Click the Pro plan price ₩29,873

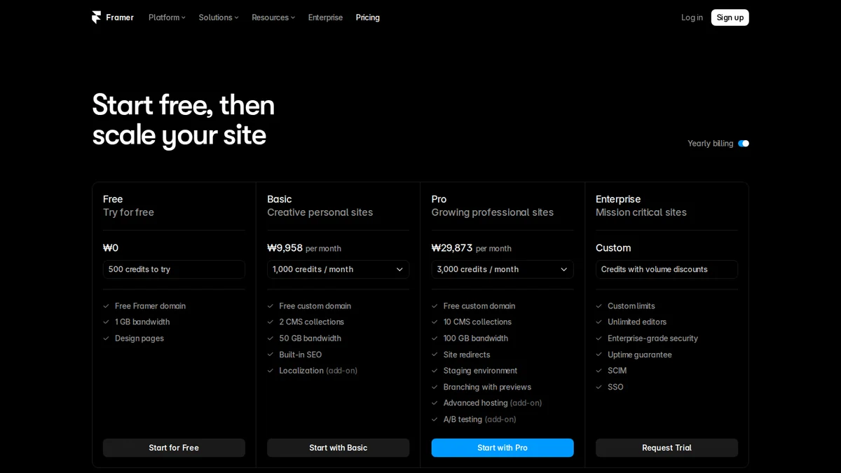pos(452,248)
